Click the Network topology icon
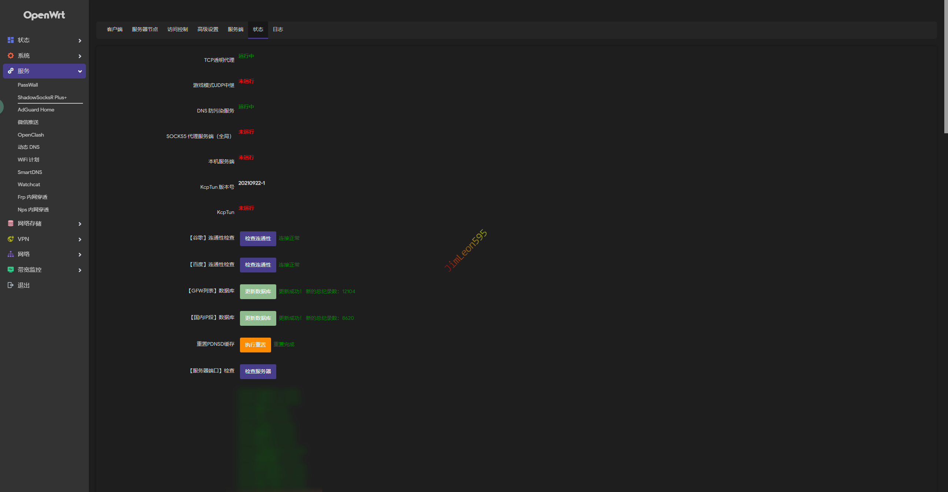The height and width of the screenshot is (492, 948). click(x=11, y=254)
